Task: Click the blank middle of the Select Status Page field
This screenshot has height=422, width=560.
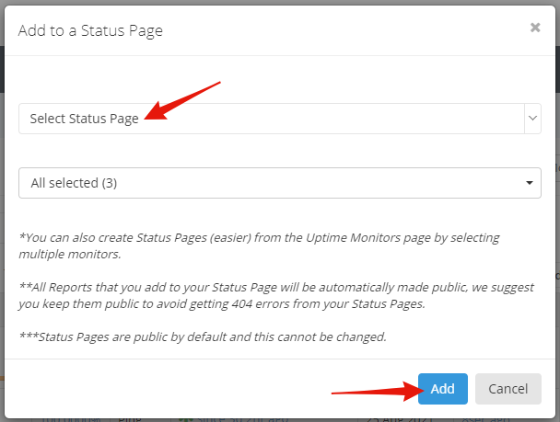Action: click(x=321, y=119)
